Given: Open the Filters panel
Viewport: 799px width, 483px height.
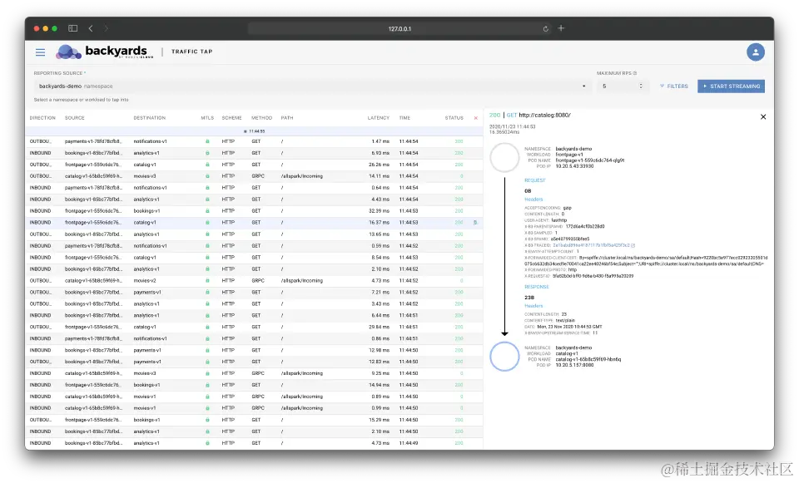Looking at the screenshot, I should [673, 86].
